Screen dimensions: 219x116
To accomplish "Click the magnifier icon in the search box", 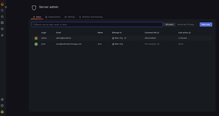I will pyautogui.click(x=34, y=25).
